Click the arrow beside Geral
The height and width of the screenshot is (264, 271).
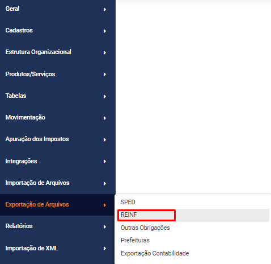pyautogui.click(x=105, y=9)
